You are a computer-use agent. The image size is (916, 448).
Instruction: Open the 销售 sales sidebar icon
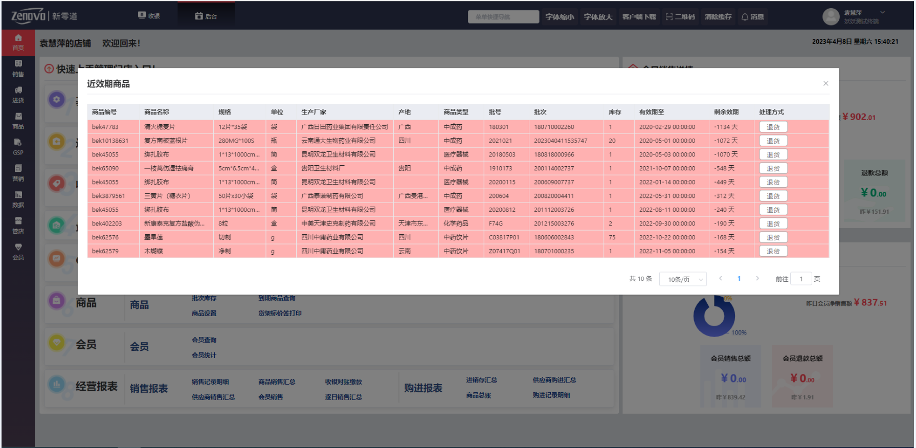point(18,69)
